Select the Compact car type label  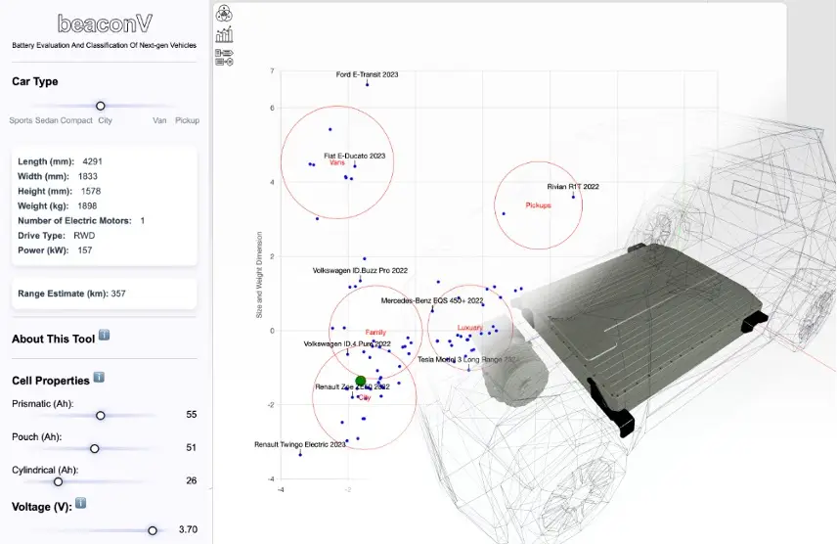tap(76, 120)
